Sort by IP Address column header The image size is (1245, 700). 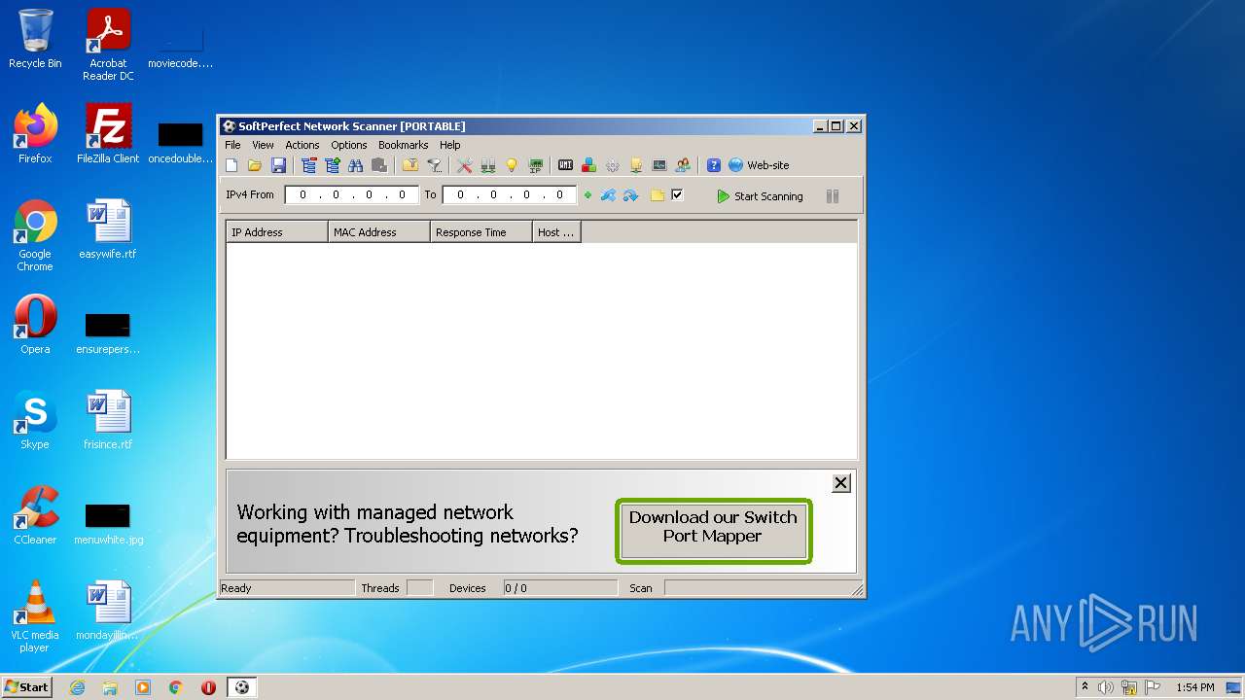pyautogui.click(x=277, y=232)
